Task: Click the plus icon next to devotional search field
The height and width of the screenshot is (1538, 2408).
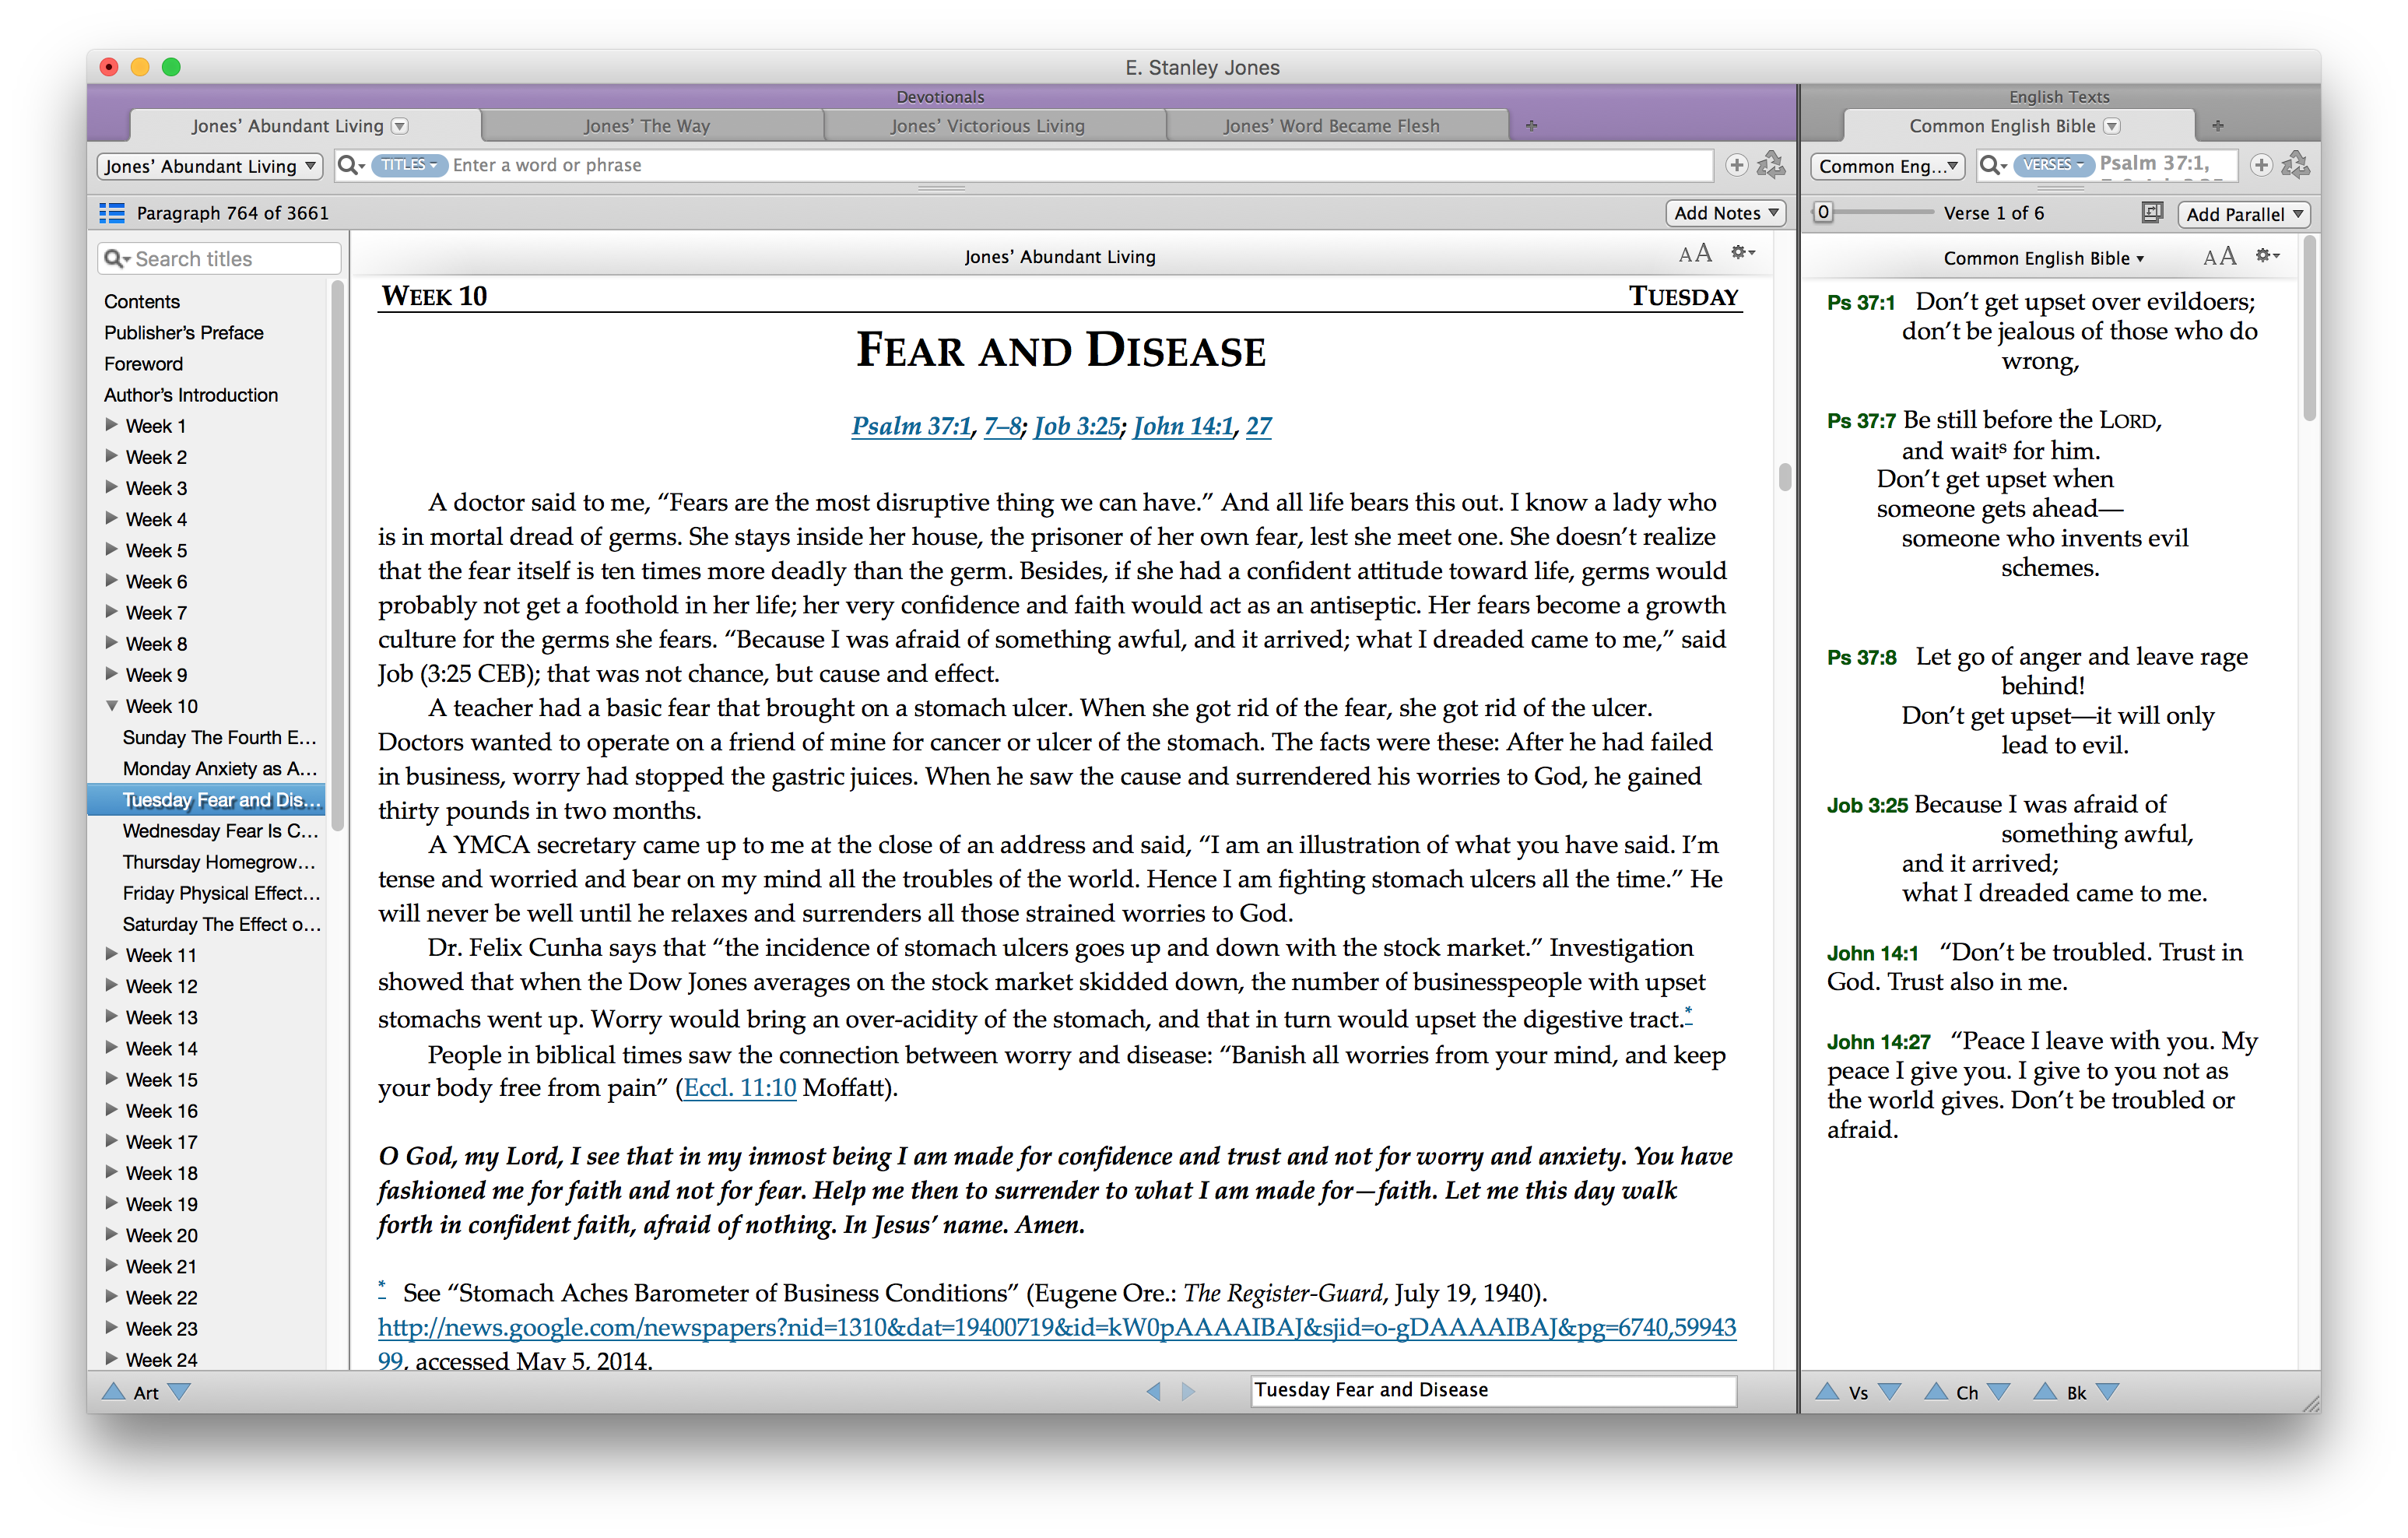Action: tap(1737, 165)
